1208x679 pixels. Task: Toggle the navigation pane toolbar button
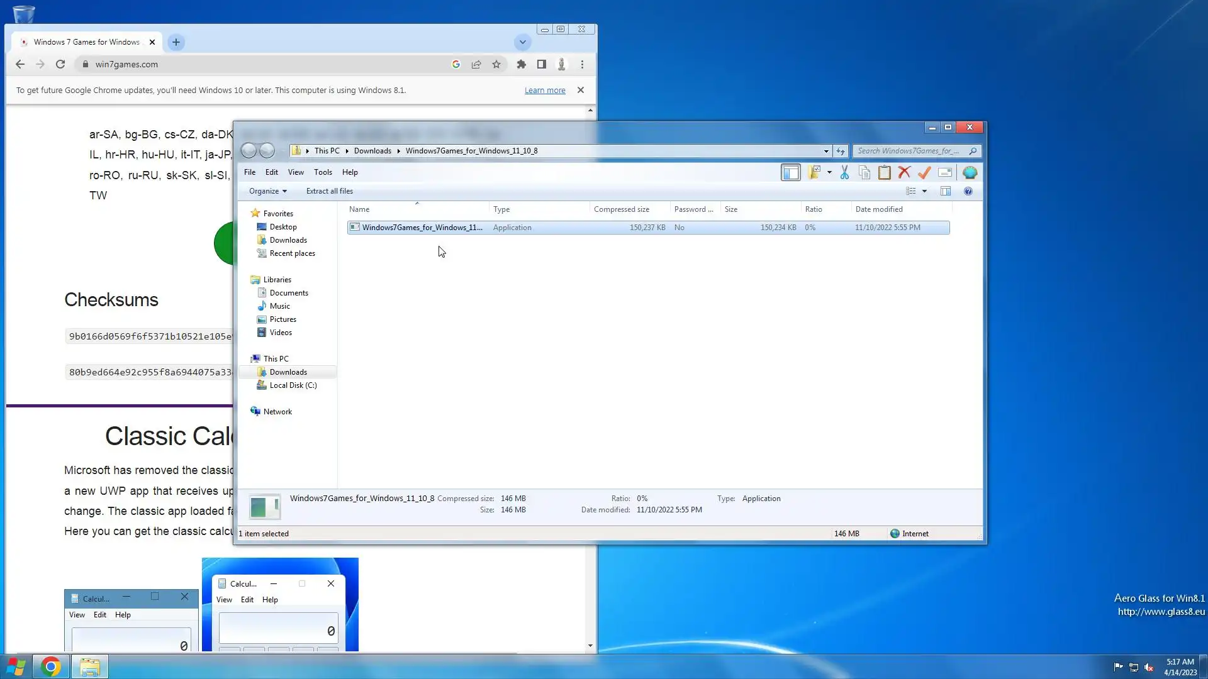790,172
